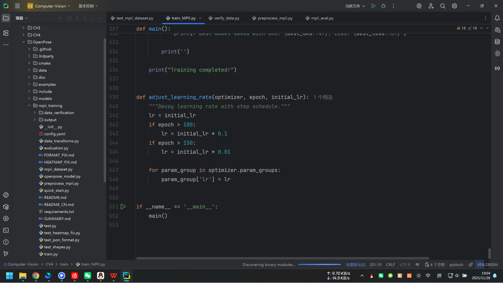Click the Search Everywhere magnifier icon

[443, 6]
